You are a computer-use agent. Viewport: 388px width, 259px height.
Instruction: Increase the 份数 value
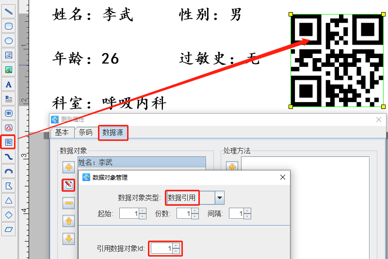click(x=195, y=211)
